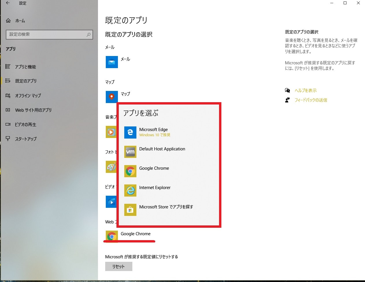Open Send feedback (フィードバックの送信) link
The image size is (365, 282).
(x=311, y=100)
